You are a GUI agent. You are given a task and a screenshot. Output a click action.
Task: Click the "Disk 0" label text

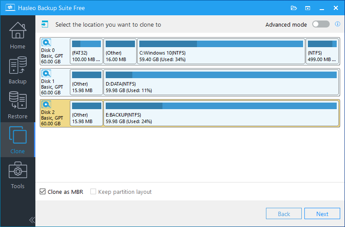pyautogui.click(x=48, y=50)
